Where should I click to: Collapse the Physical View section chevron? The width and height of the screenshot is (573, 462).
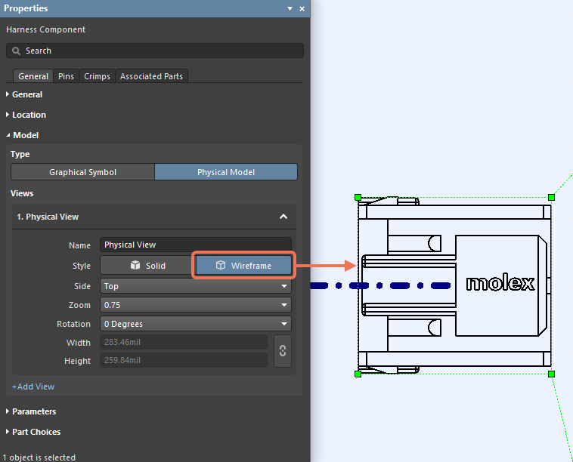[x=283, y=217]
